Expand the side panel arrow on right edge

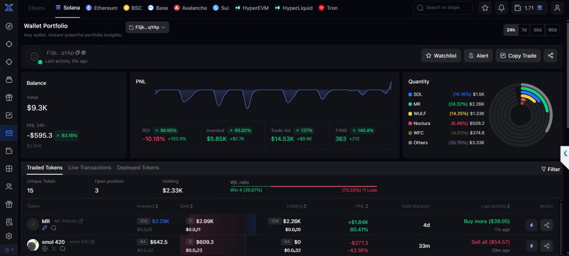coord(565,153)
